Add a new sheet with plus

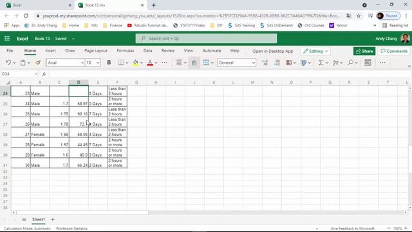(53, 219)
